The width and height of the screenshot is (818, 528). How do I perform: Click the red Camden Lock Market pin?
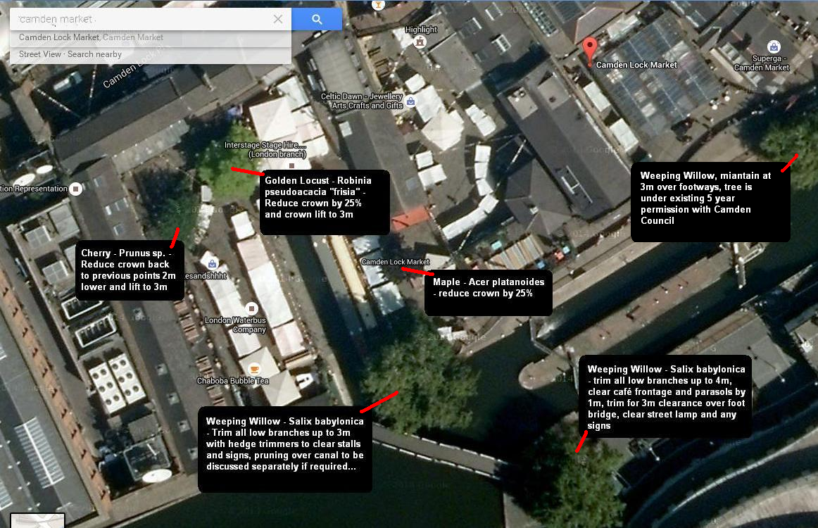click(x=589, y=51)
